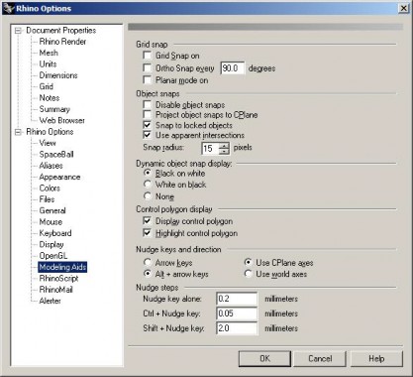Select Display in the tree
This screenshot has width=413, height=377.
52,244
